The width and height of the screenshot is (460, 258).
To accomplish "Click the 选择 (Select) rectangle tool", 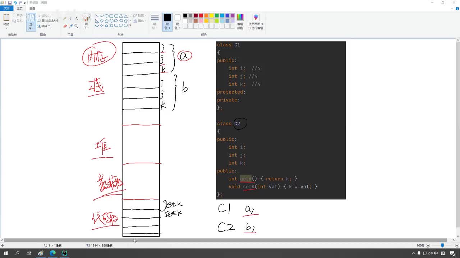I will pyautogui.click(x=31, y=17).
